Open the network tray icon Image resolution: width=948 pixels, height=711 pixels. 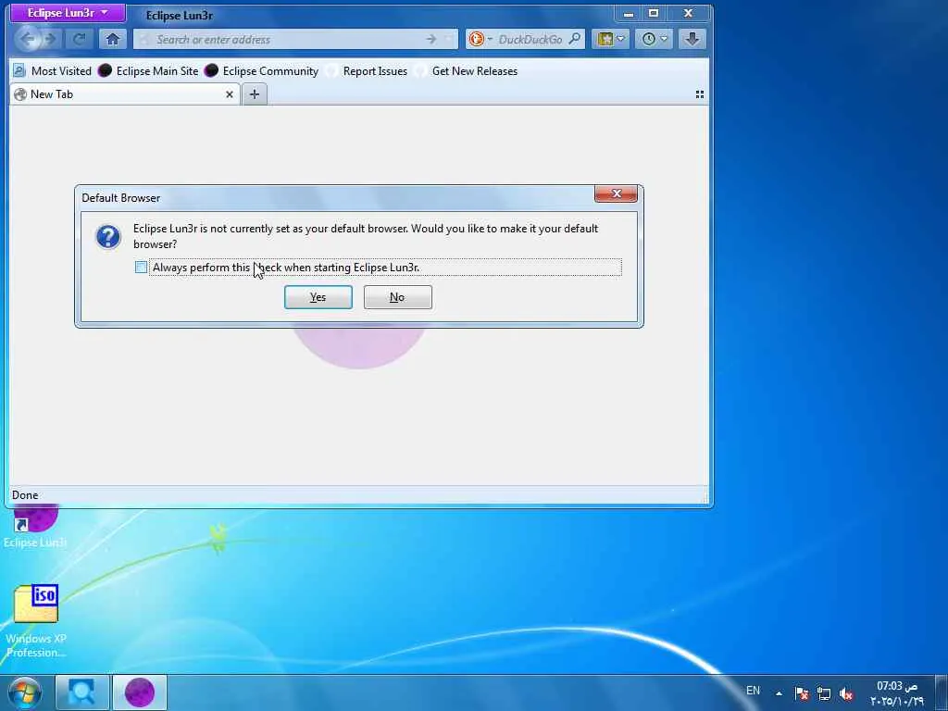[x=823, y=693]
